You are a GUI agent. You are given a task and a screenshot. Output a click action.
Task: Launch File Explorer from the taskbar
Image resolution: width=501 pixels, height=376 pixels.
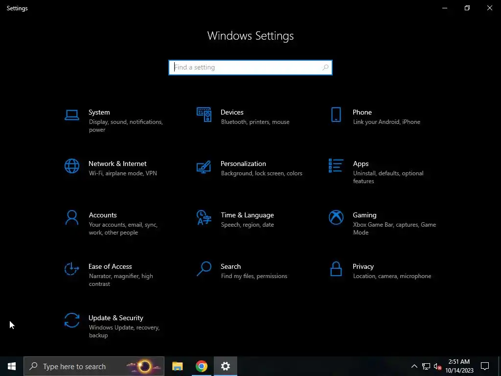[x=177, y=366]
